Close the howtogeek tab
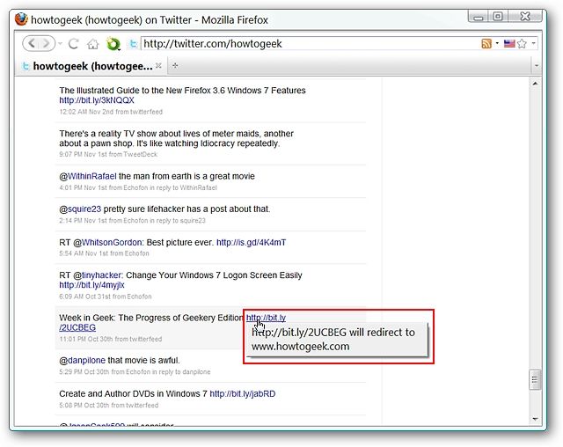Viewport: 563px width, 447px height. [x=158, y=66]
